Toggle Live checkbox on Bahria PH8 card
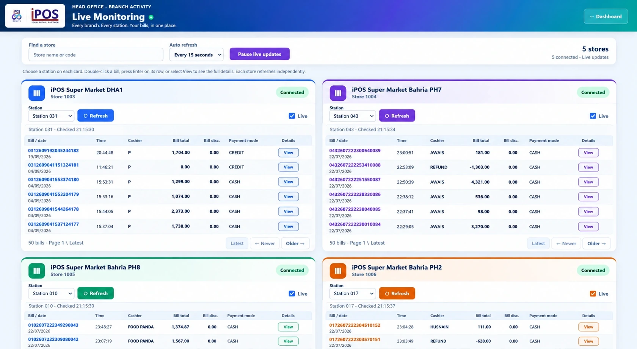637x349 pixels. coord(292,293)
